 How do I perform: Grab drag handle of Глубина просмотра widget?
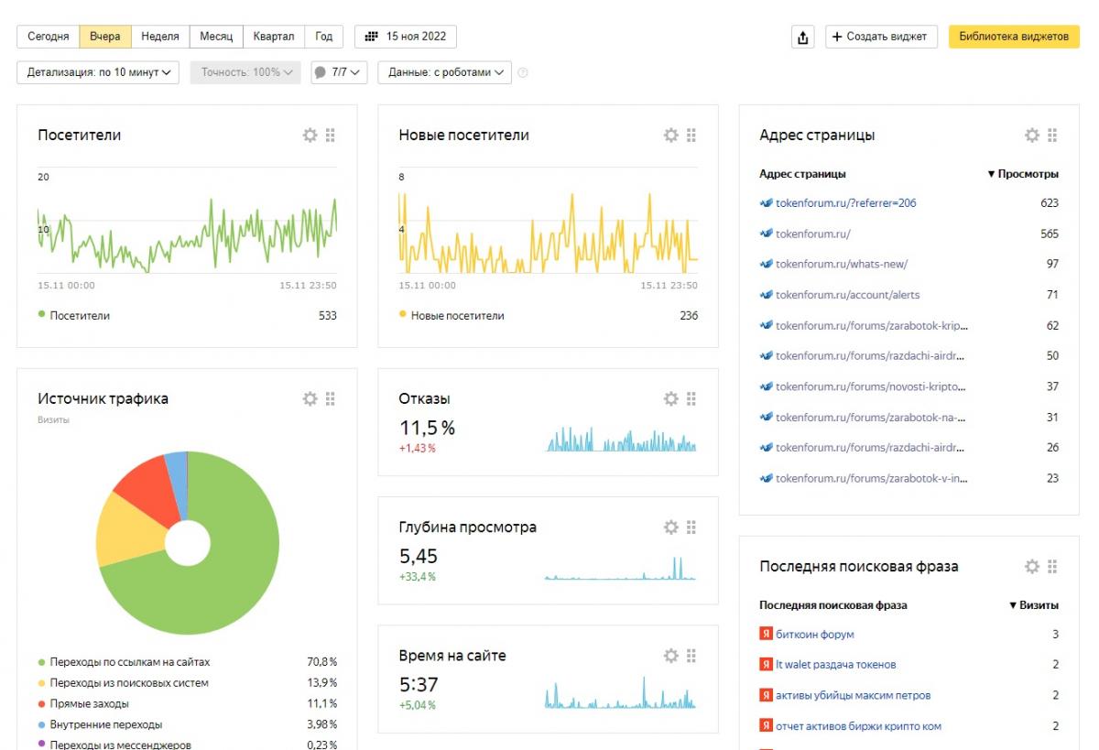[691, 527]
